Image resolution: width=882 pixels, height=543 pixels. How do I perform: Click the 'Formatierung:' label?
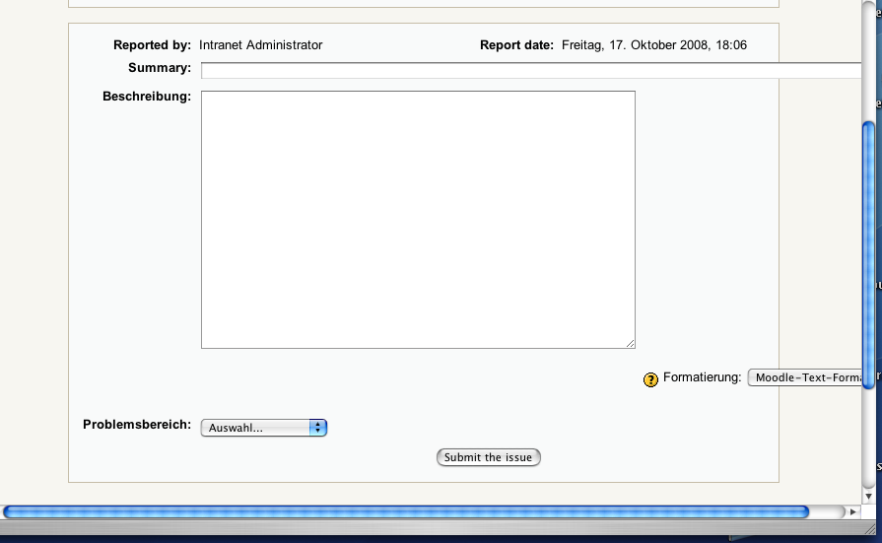pos(702,377)
